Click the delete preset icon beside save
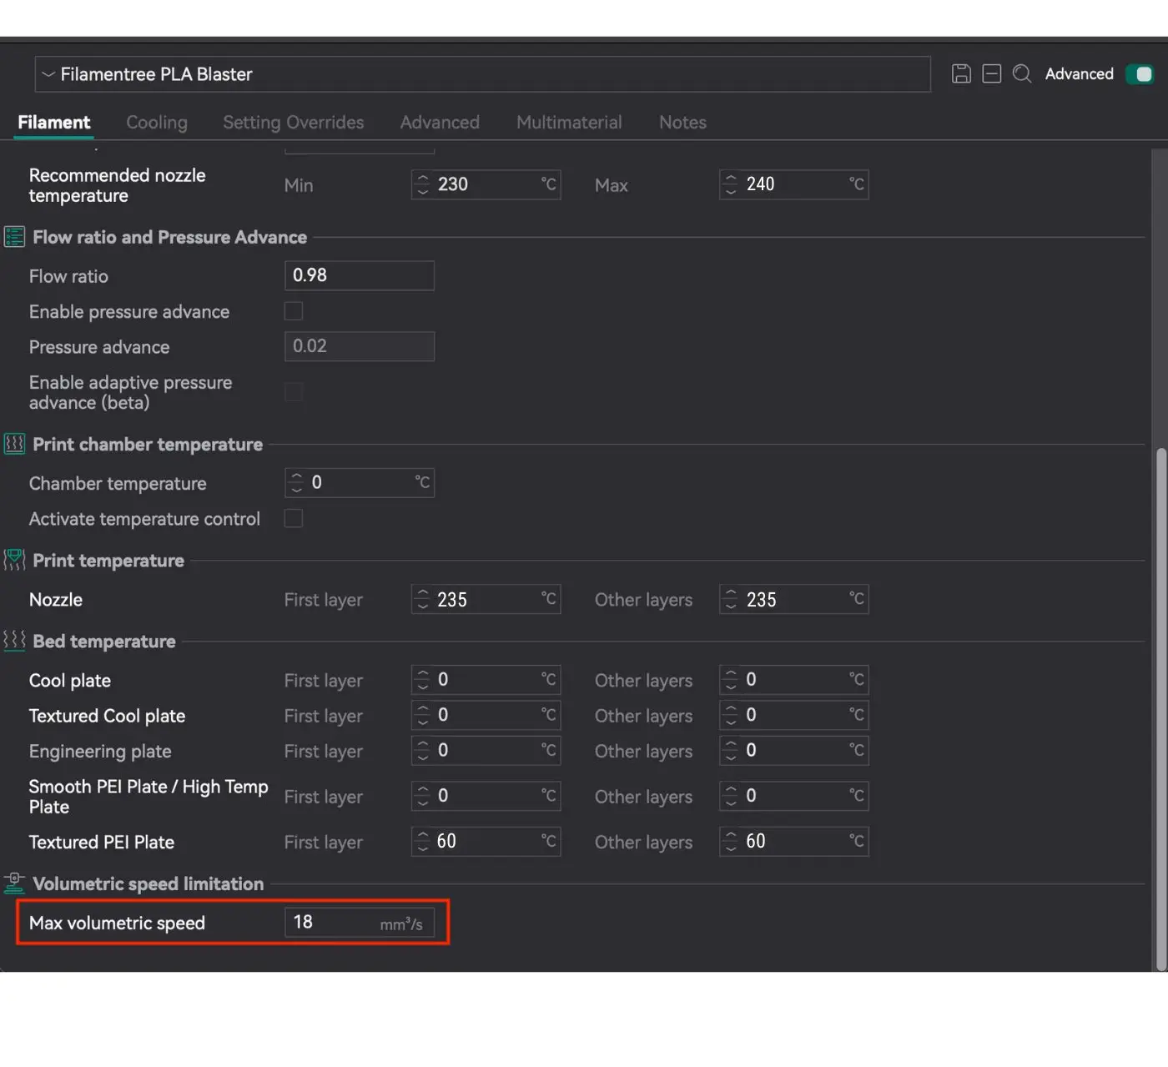 click(991, 74)
